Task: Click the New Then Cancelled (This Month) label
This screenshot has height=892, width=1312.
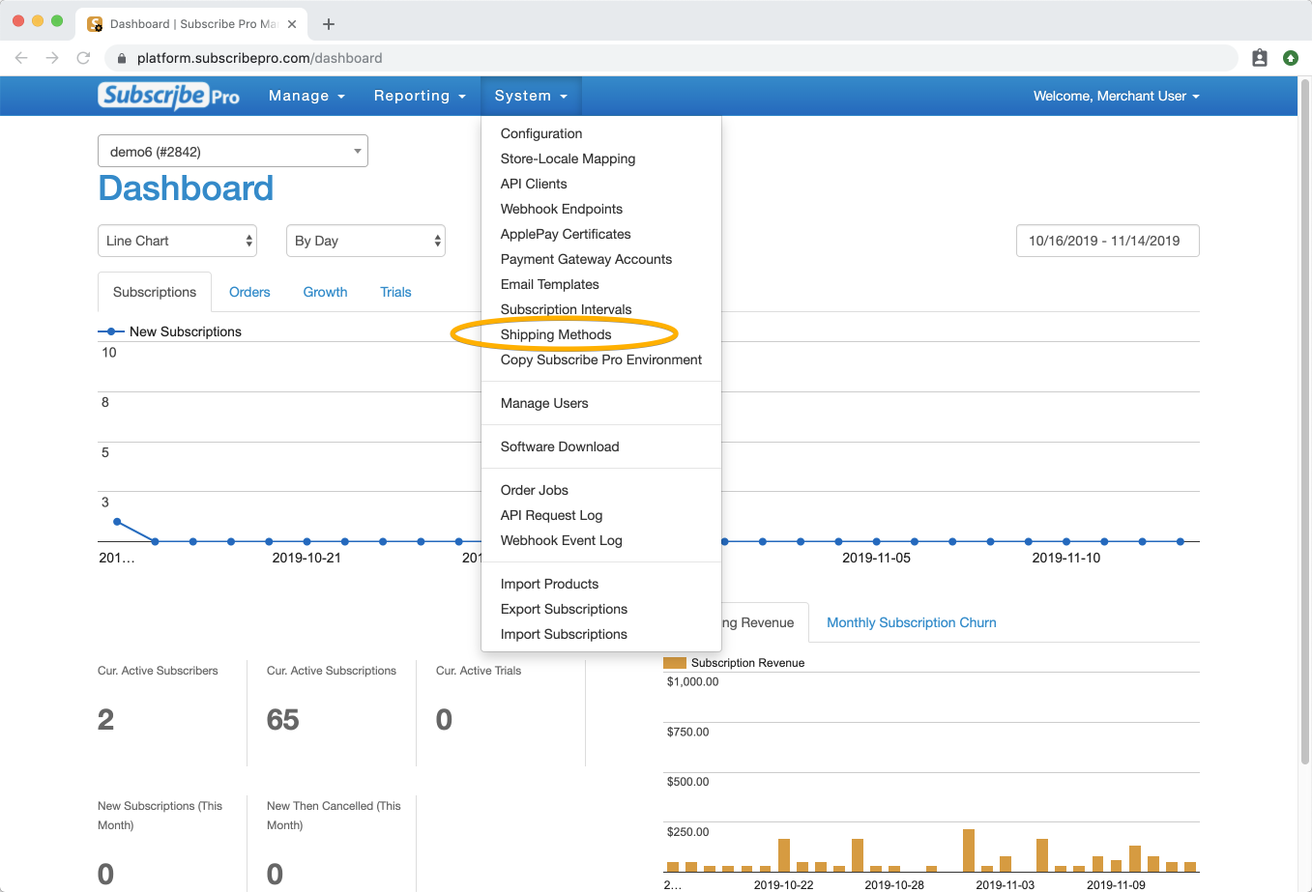Action: click(334, 816)
